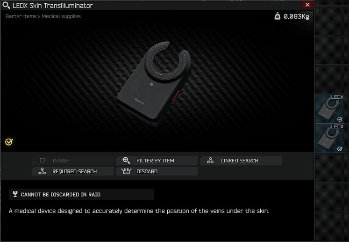The height and width of the screenshot is (242, 349).
Task: Click the Linked Search node icon
Action: tap(210, 161)
